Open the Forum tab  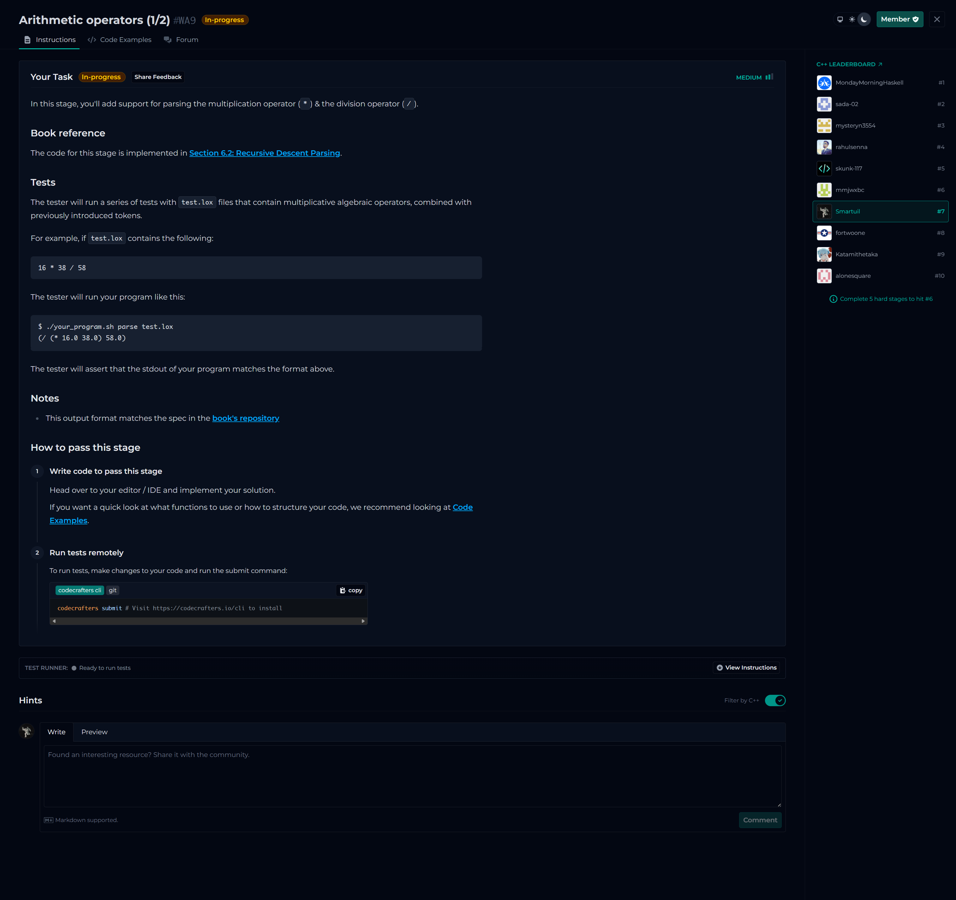(x=181, y=40)
